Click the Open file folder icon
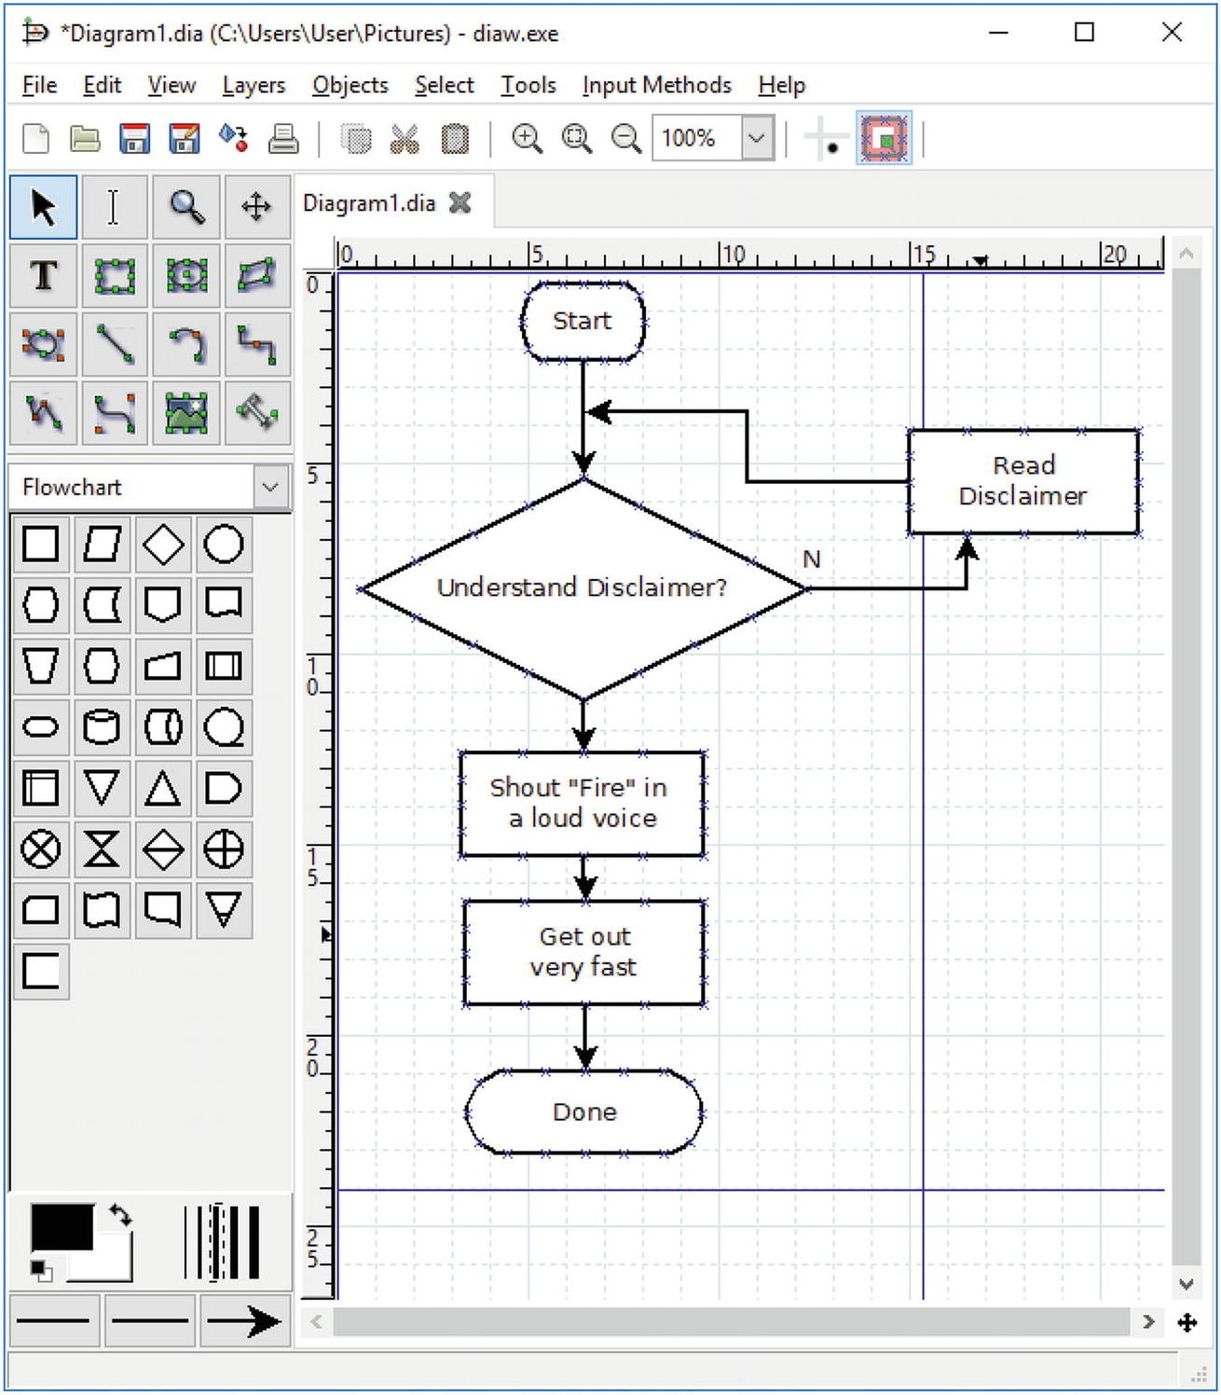 [85, 139]
